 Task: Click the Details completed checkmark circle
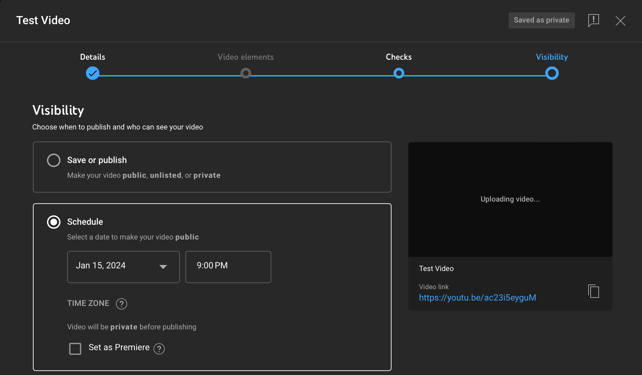point(93,73)
